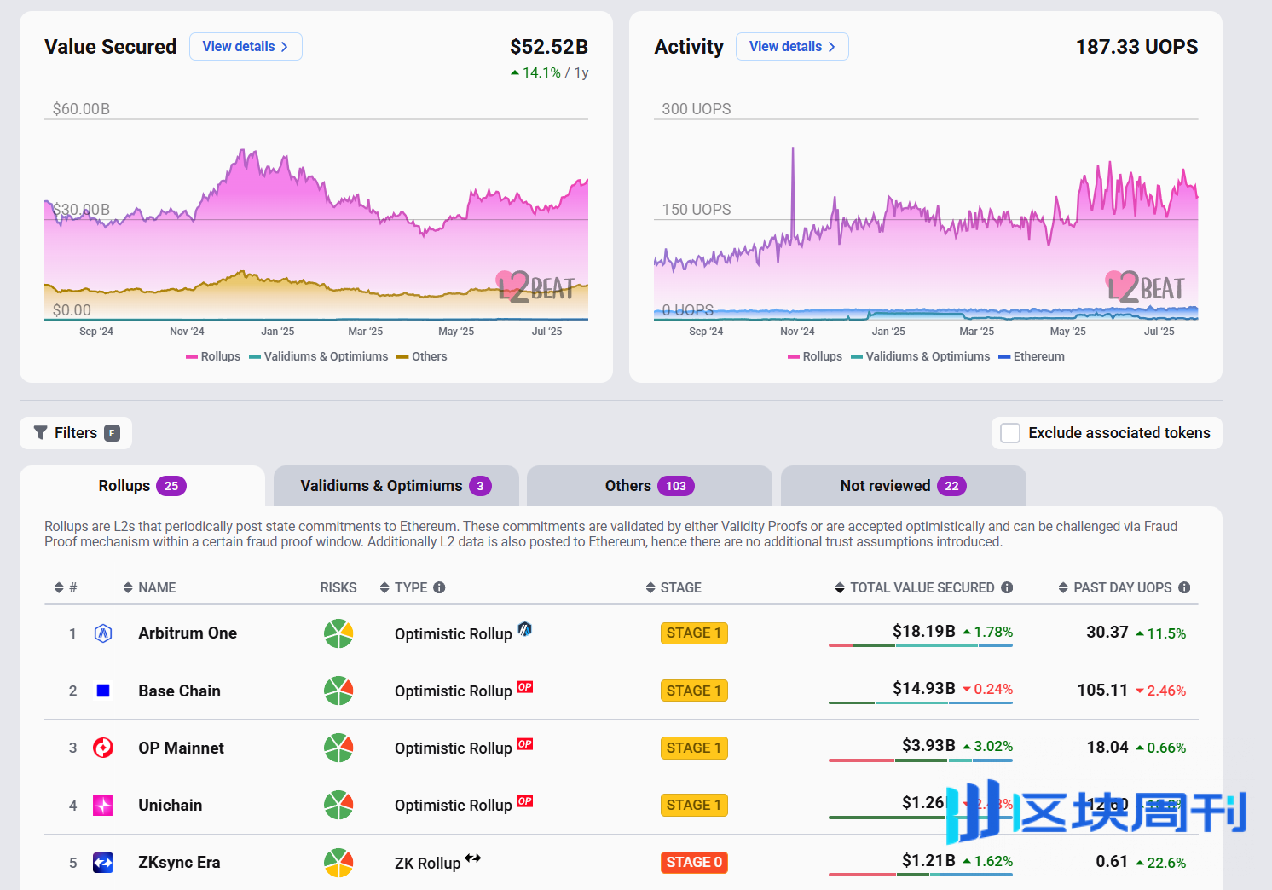The image size is (1272, 890).
Task: Click the OP Mainnet red logo icon
Action: [103, 748]
